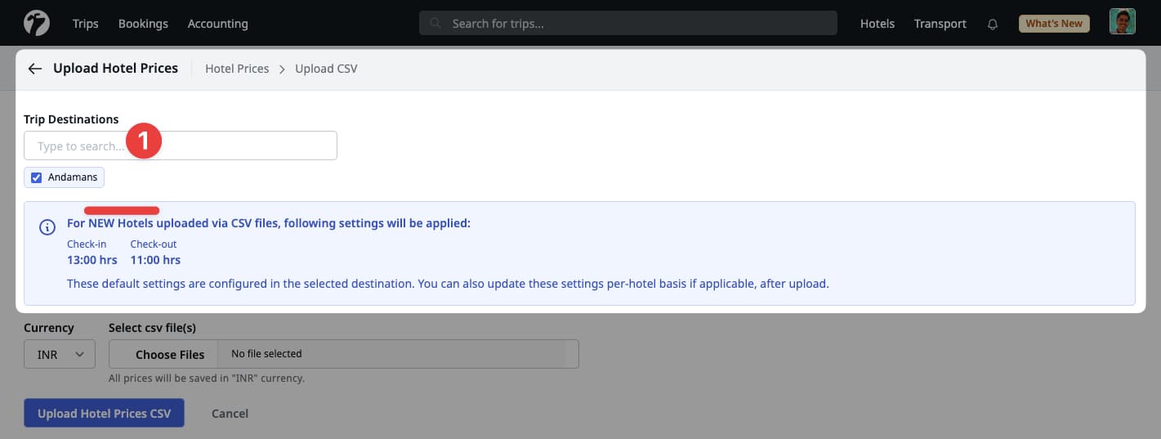1161x439 pixels.
Task: Uncheck the Andamans destination checkbox
Action: pos(36,177)
